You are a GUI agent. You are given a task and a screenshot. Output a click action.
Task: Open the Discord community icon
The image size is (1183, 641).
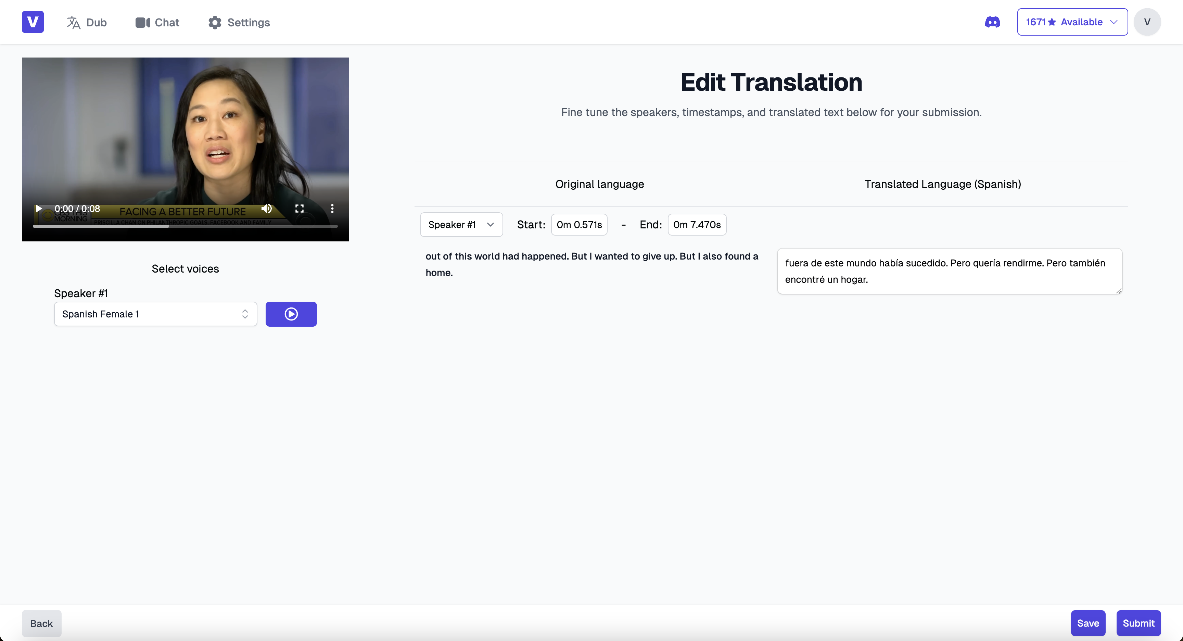pos(992,22)
